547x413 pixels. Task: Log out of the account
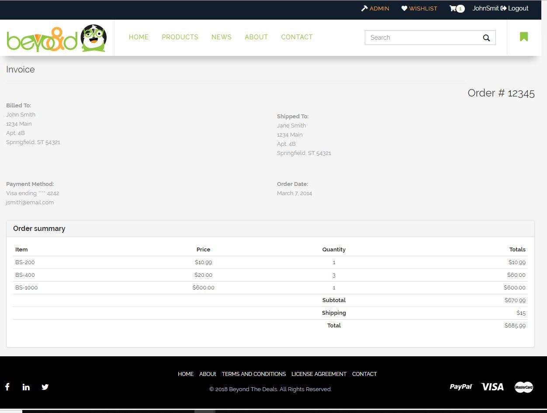click(515, 8)
